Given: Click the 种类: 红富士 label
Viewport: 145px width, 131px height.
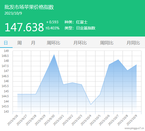Looking at the screenshot, I should click(x=76, y=22).
